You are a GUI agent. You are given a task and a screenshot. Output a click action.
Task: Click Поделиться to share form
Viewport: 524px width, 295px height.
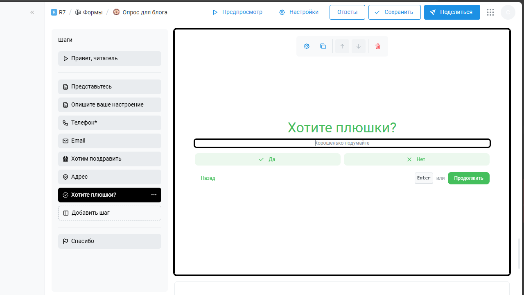(x=452, y=12)
